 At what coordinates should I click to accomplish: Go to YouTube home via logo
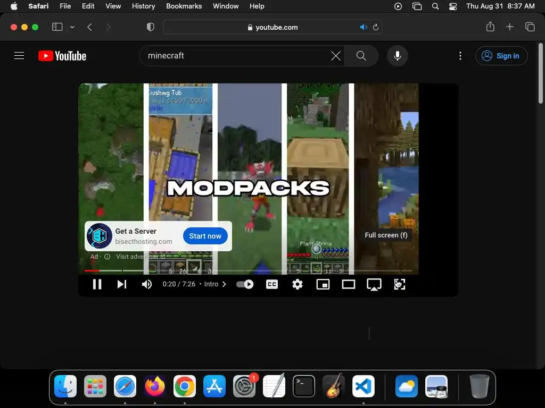click(x=62, y=56)
